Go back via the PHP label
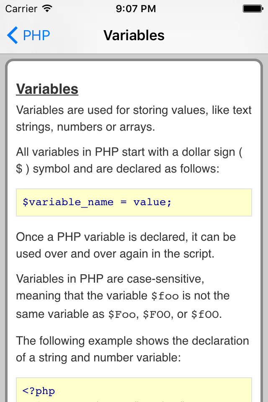The image size is (268, 402). point(36,35)
